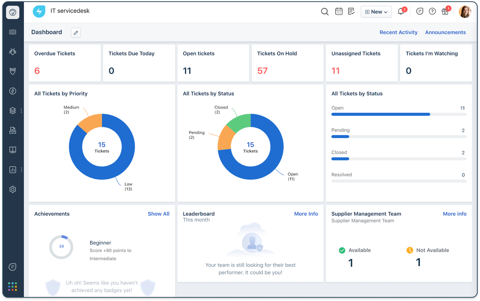Screen dimensions: 480x301
Task: Open the Announcements view
Action: [x=445, y=32]
